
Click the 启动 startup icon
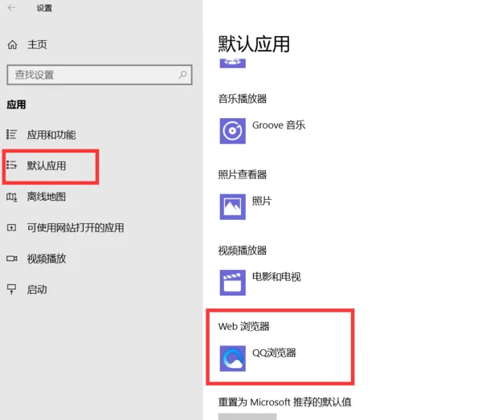[x=12, y=289]
